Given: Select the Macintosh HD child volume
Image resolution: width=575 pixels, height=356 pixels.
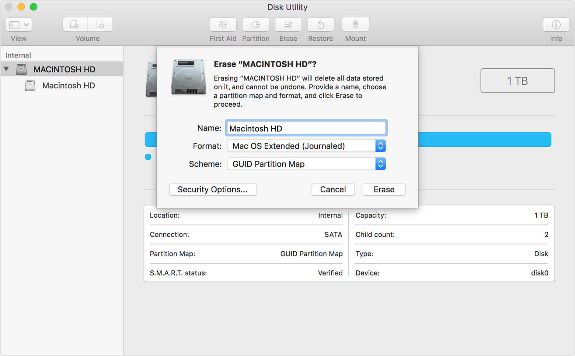Looking at the screenshot, I should [x=69, y=85].
